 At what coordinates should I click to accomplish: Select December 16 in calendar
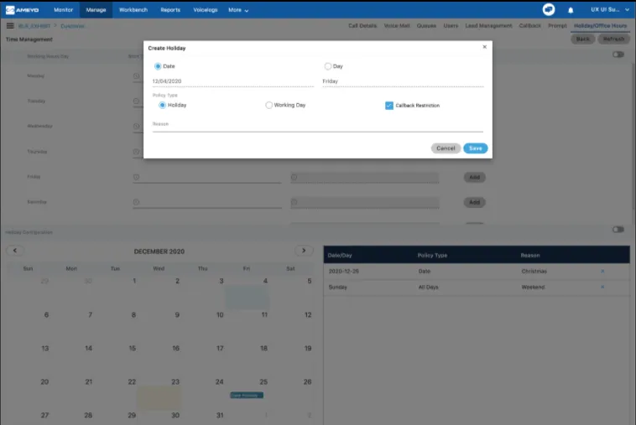click(175, 348)
